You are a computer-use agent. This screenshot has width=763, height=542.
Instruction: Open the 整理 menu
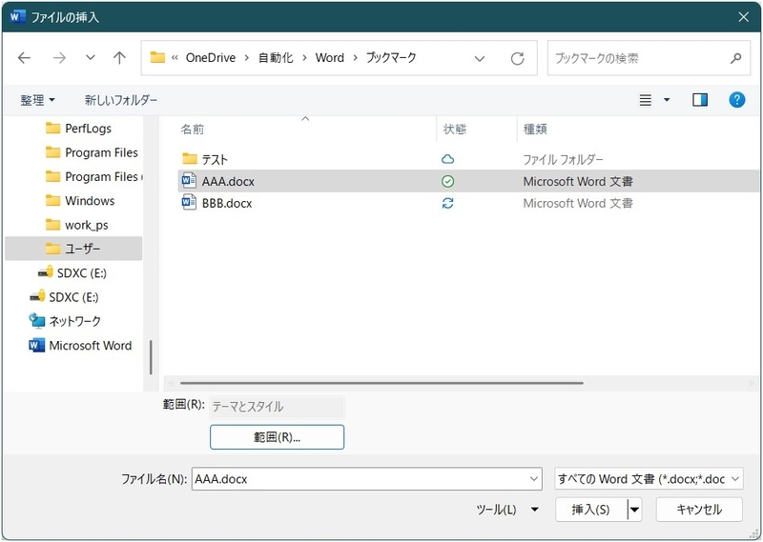(37, 100)
